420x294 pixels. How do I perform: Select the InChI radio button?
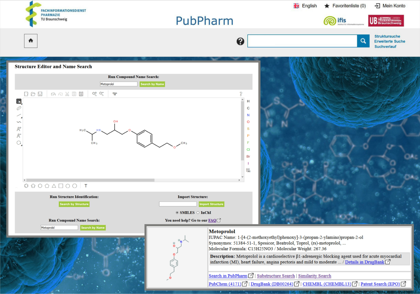(x=198, y=213)
